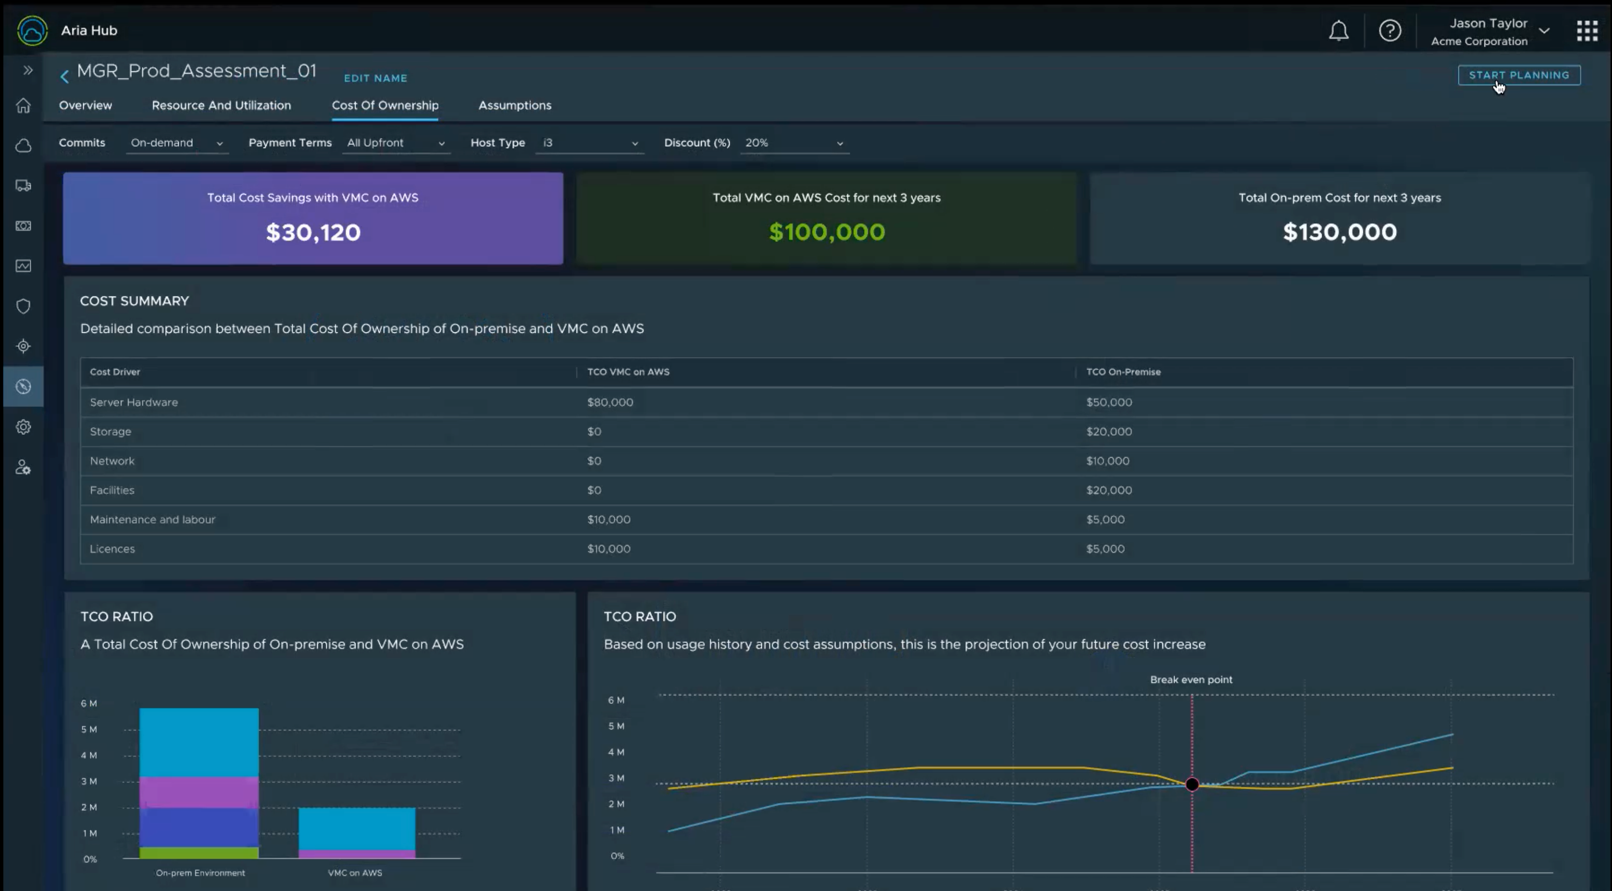Select the Facilities row label
This screenshot has height=891, width=1612.
pyautogui.click(x=112, y=490)
